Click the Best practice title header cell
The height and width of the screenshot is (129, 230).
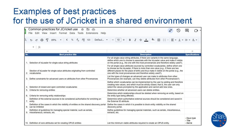pos(68,54)
